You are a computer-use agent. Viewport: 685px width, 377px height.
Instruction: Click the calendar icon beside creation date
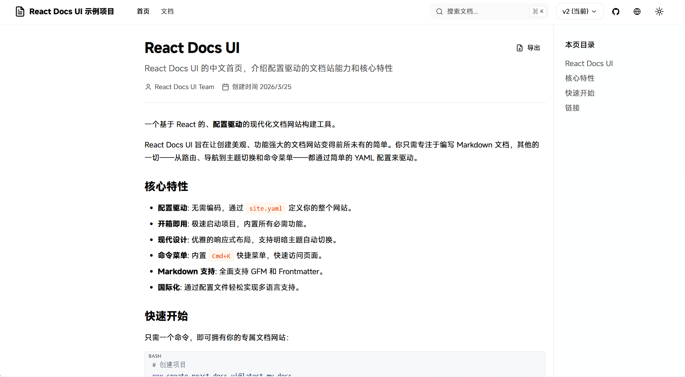(x=225, y=87)
